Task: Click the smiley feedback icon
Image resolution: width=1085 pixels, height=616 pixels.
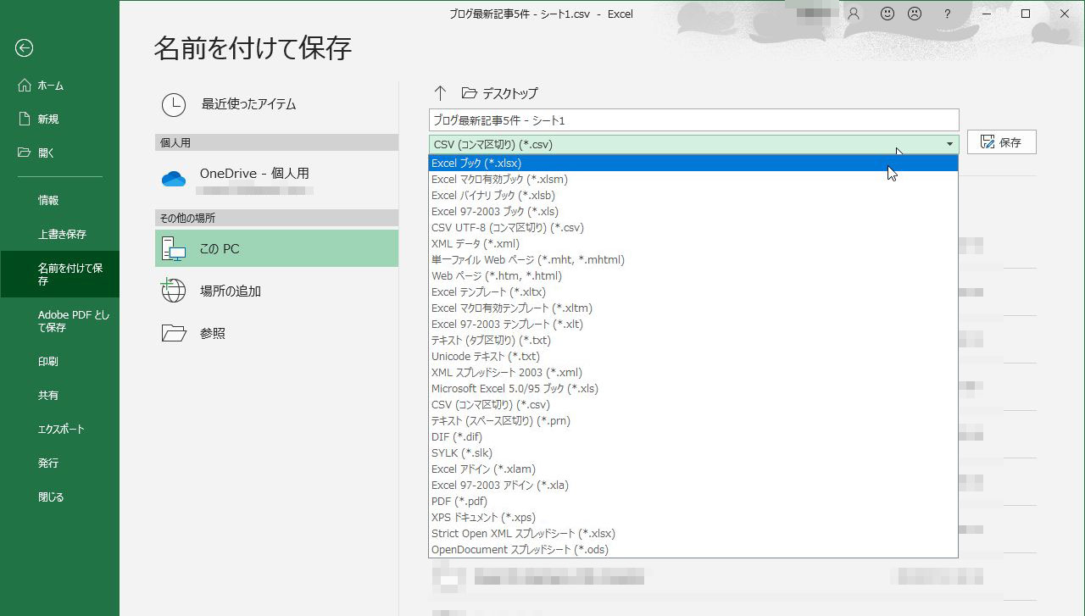Action: [887, 14]
